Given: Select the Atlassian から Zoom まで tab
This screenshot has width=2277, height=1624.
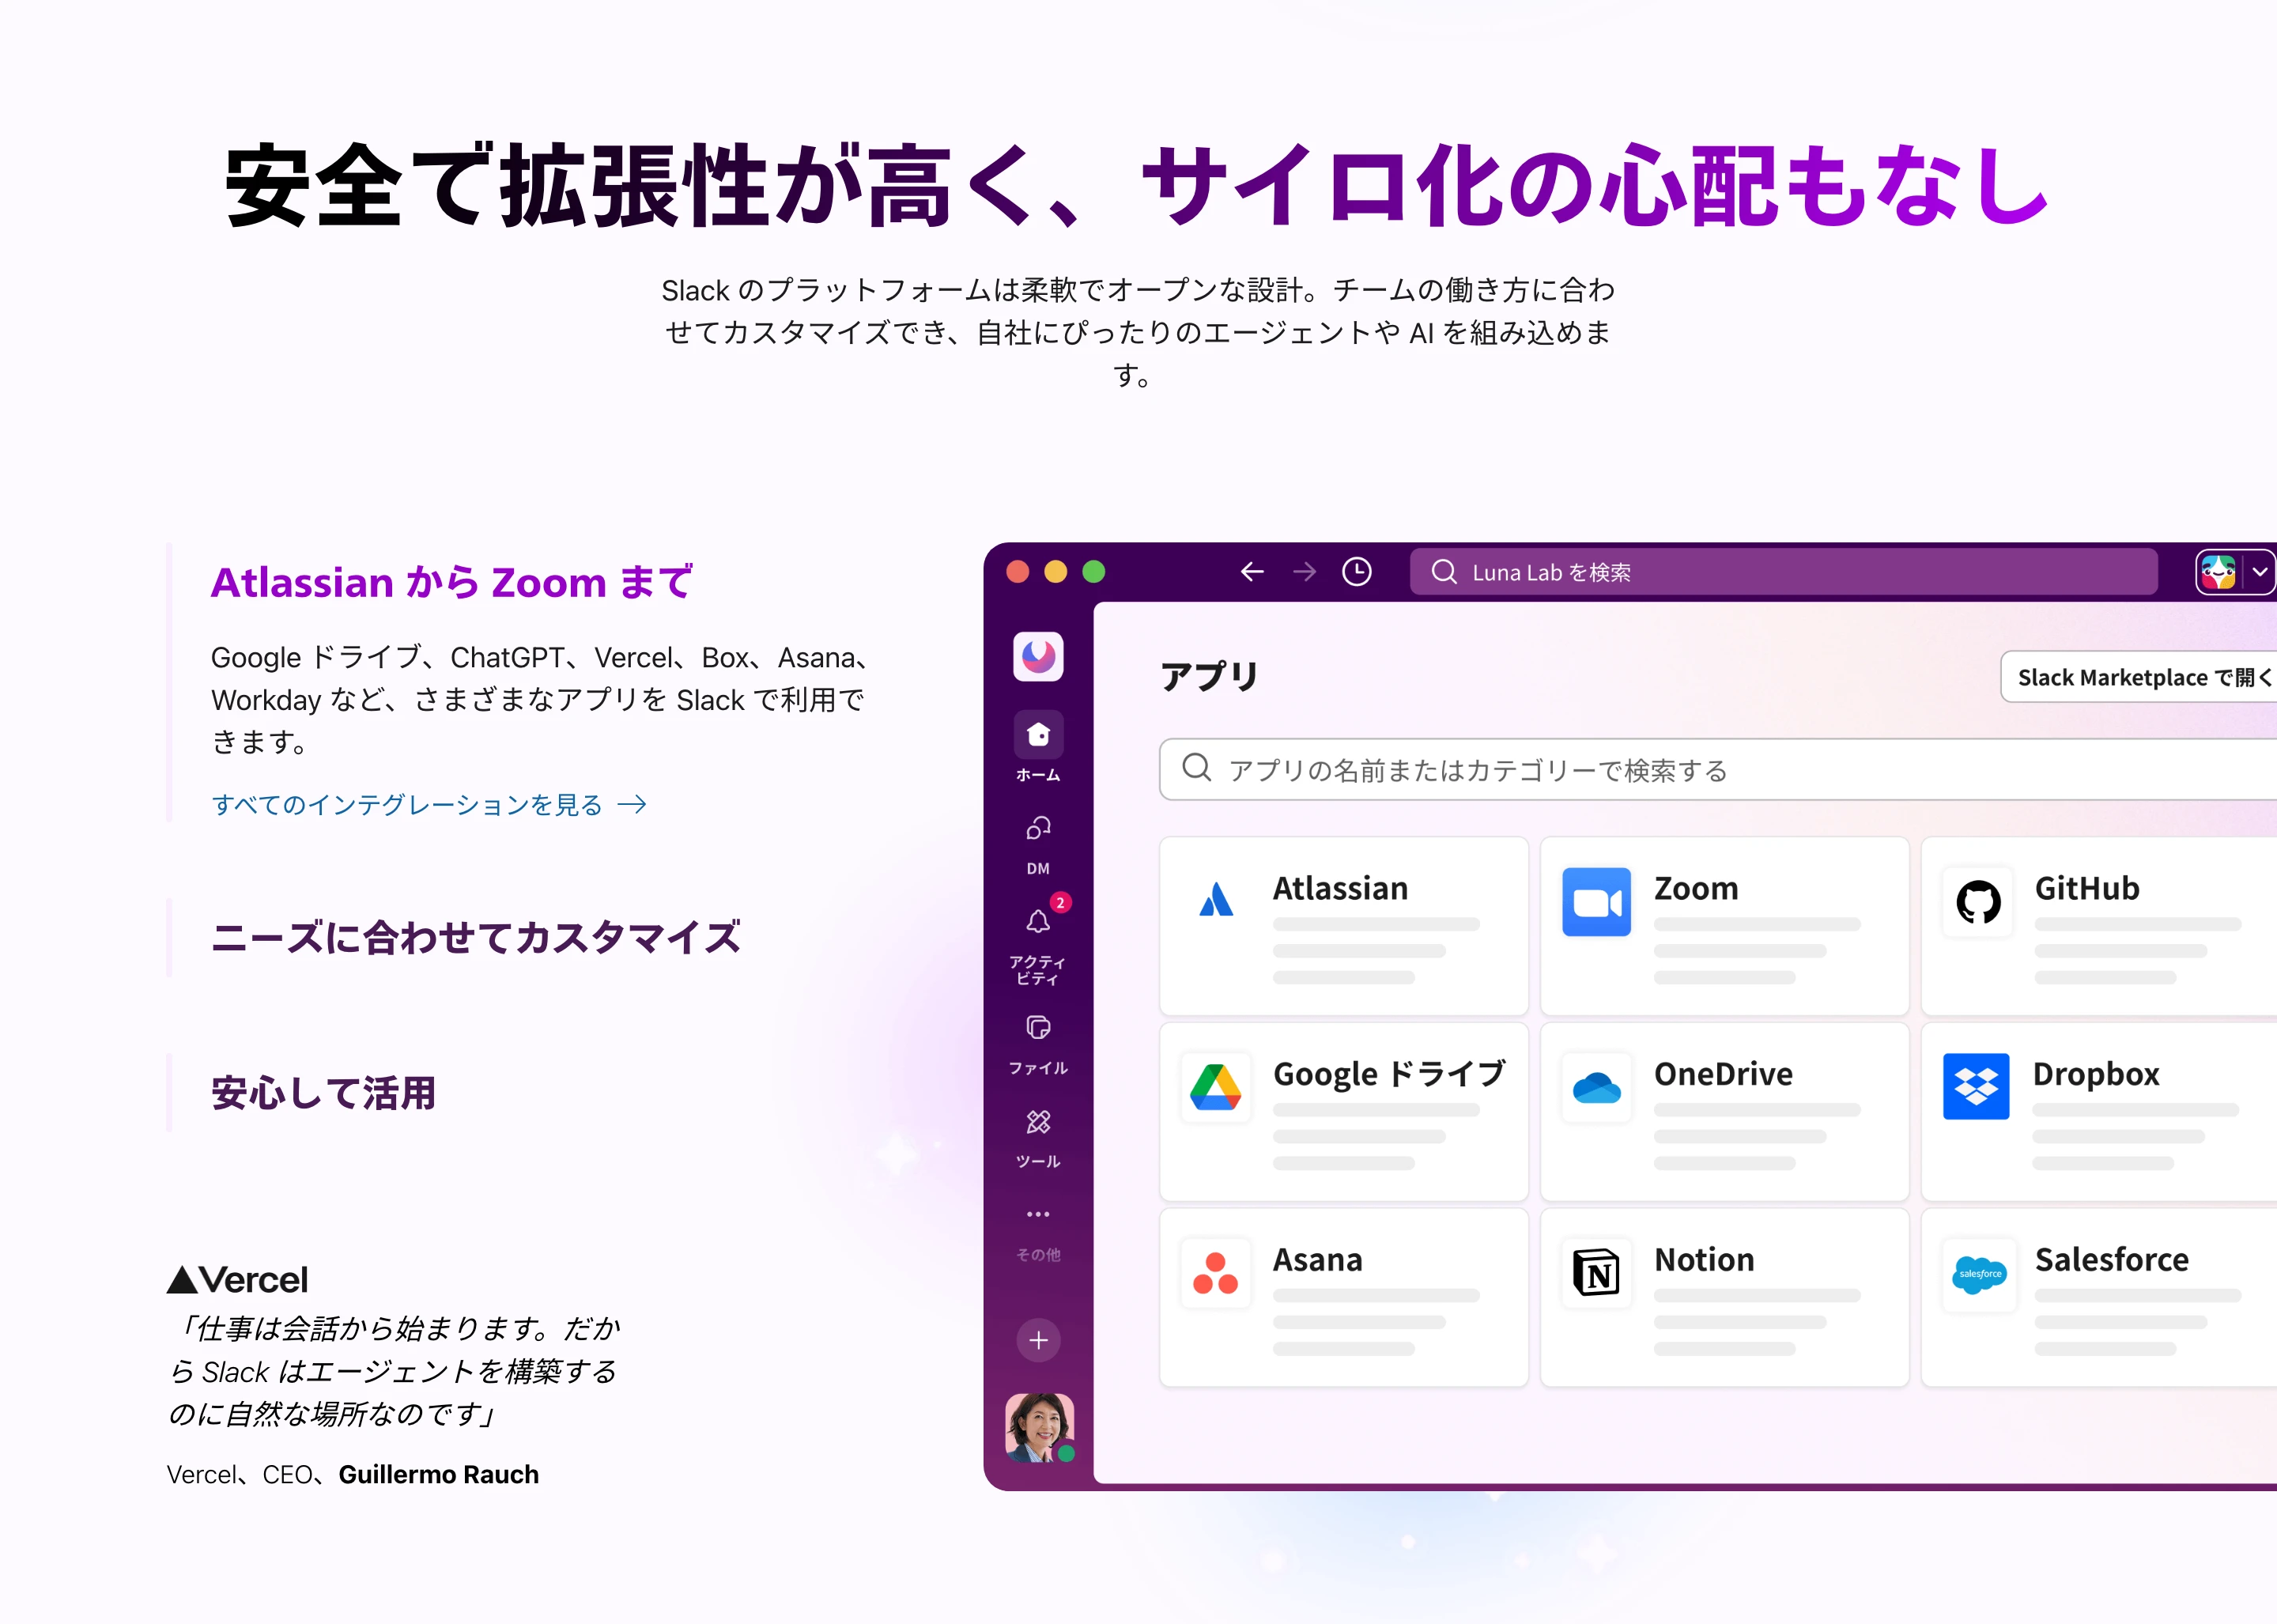Looking at the screenshot, I should pos(451,582).
